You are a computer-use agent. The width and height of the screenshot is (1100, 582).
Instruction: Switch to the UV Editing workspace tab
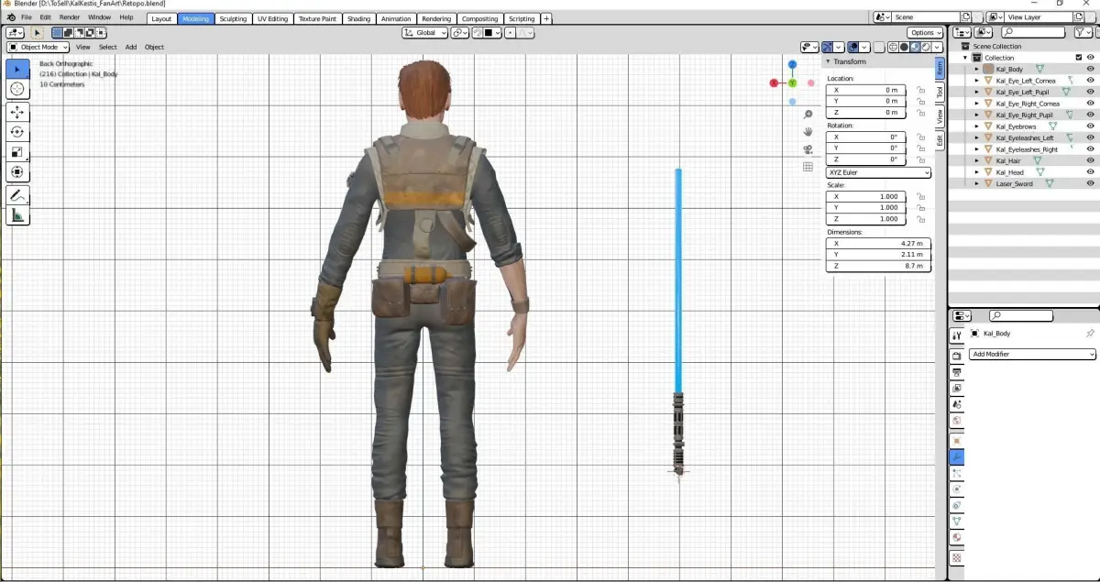point(272,18)
